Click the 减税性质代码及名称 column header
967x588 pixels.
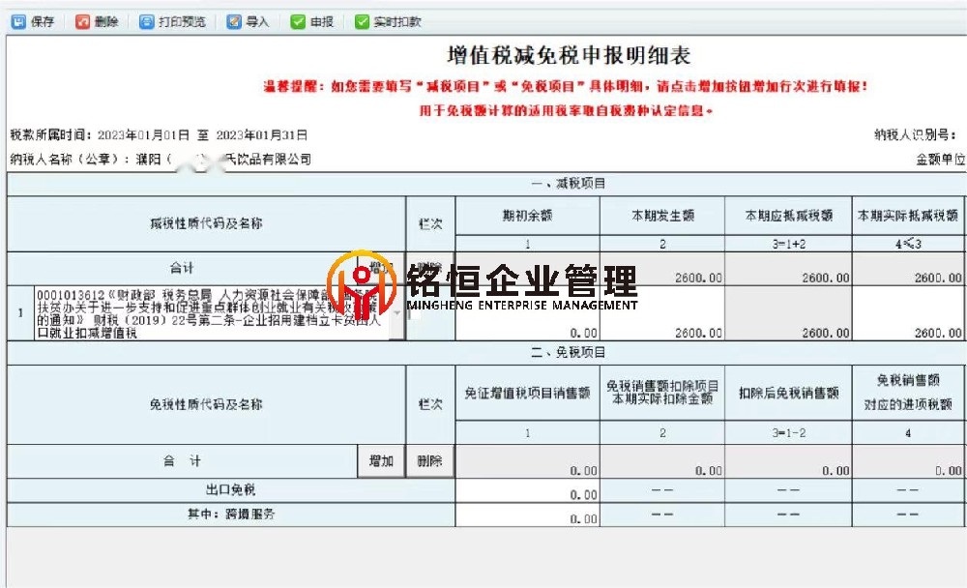tap(206, 223)
